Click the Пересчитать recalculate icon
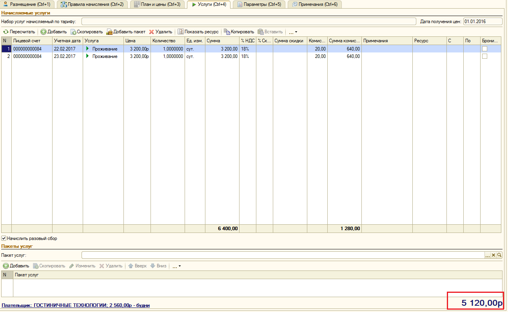This screenshot has height=312, width=508. pyautogui.click(x=6, y=32)
